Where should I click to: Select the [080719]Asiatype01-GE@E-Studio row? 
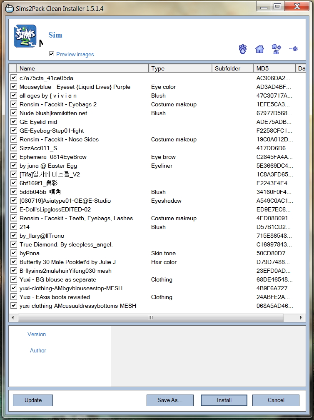157,201
